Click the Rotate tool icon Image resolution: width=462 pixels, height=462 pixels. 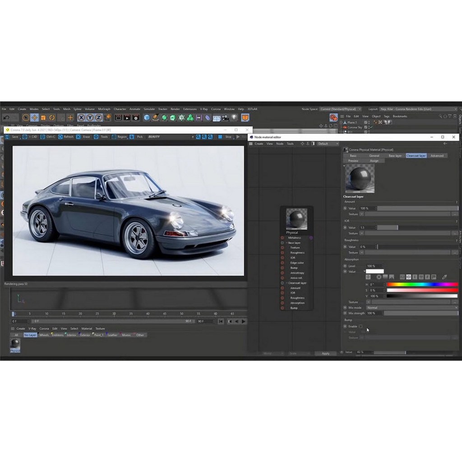pos(52,118)
